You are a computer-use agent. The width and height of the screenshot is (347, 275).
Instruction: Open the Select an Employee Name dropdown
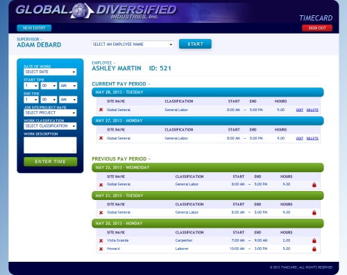click(x=133, y=44)
